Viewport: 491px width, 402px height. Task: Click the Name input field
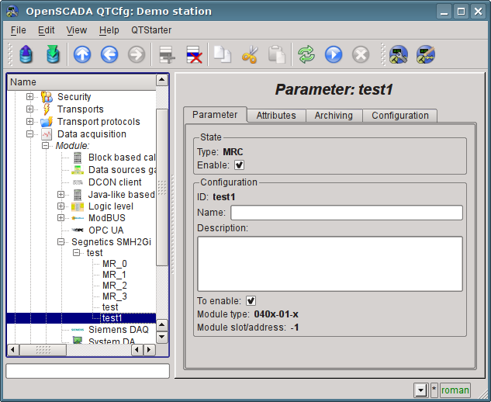tap(346, 213)
